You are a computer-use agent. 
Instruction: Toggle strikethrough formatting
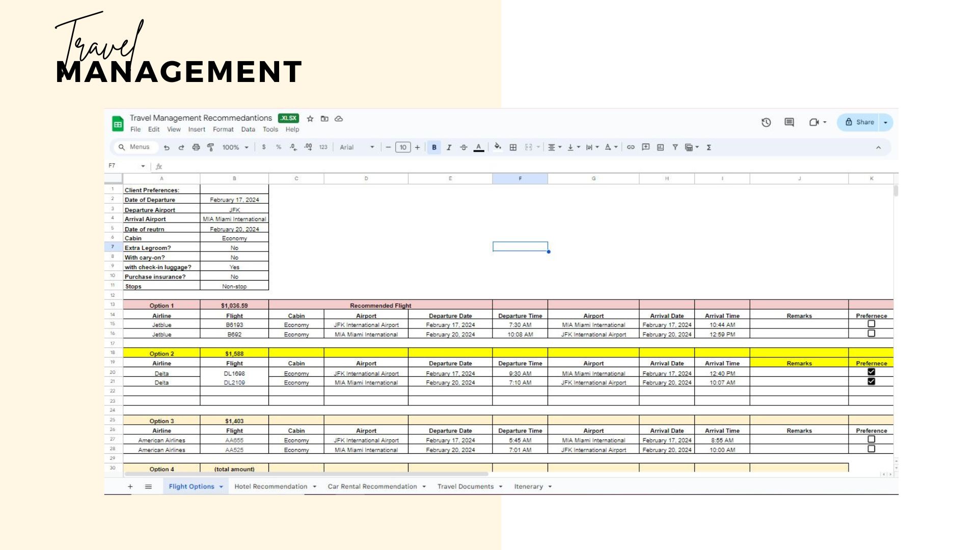464,147
